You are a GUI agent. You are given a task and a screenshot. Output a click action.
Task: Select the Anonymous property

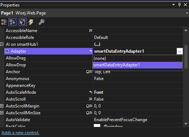[x=49, y=79]
